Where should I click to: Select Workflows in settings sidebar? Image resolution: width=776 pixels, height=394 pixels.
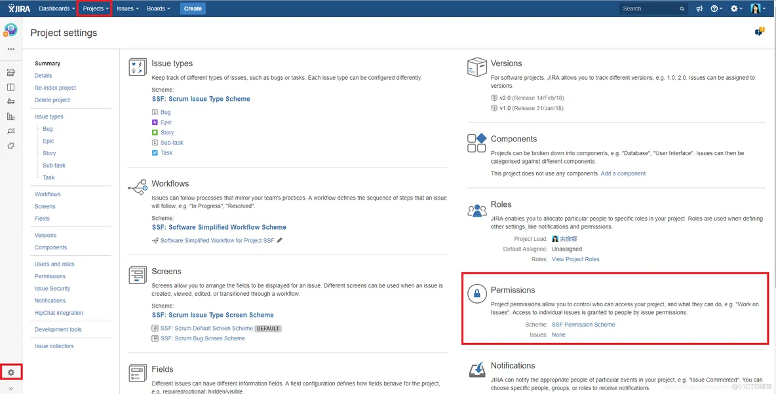coord(47,194)
